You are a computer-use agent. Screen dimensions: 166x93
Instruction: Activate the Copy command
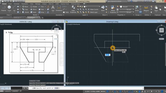point(25,9)
